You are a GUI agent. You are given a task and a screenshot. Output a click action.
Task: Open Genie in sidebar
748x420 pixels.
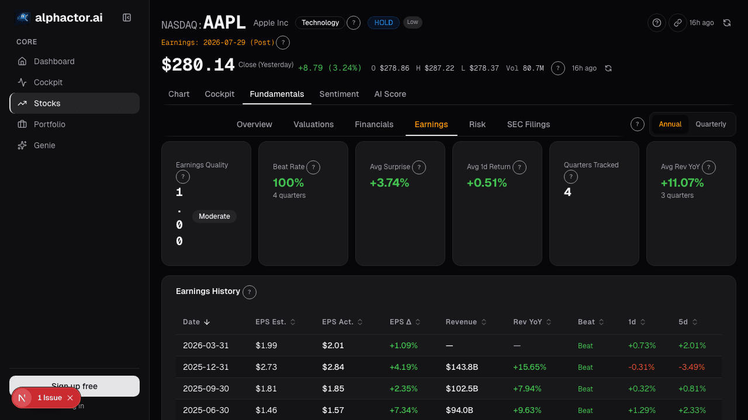tap(74, 145)
